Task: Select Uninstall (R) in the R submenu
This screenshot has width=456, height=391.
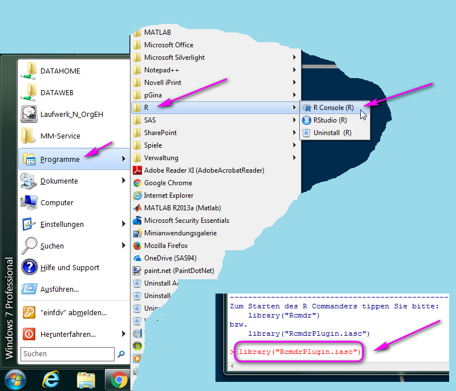Action: click(335, 133)
